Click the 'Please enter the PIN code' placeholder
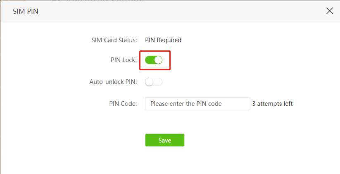 pos(186,104)
